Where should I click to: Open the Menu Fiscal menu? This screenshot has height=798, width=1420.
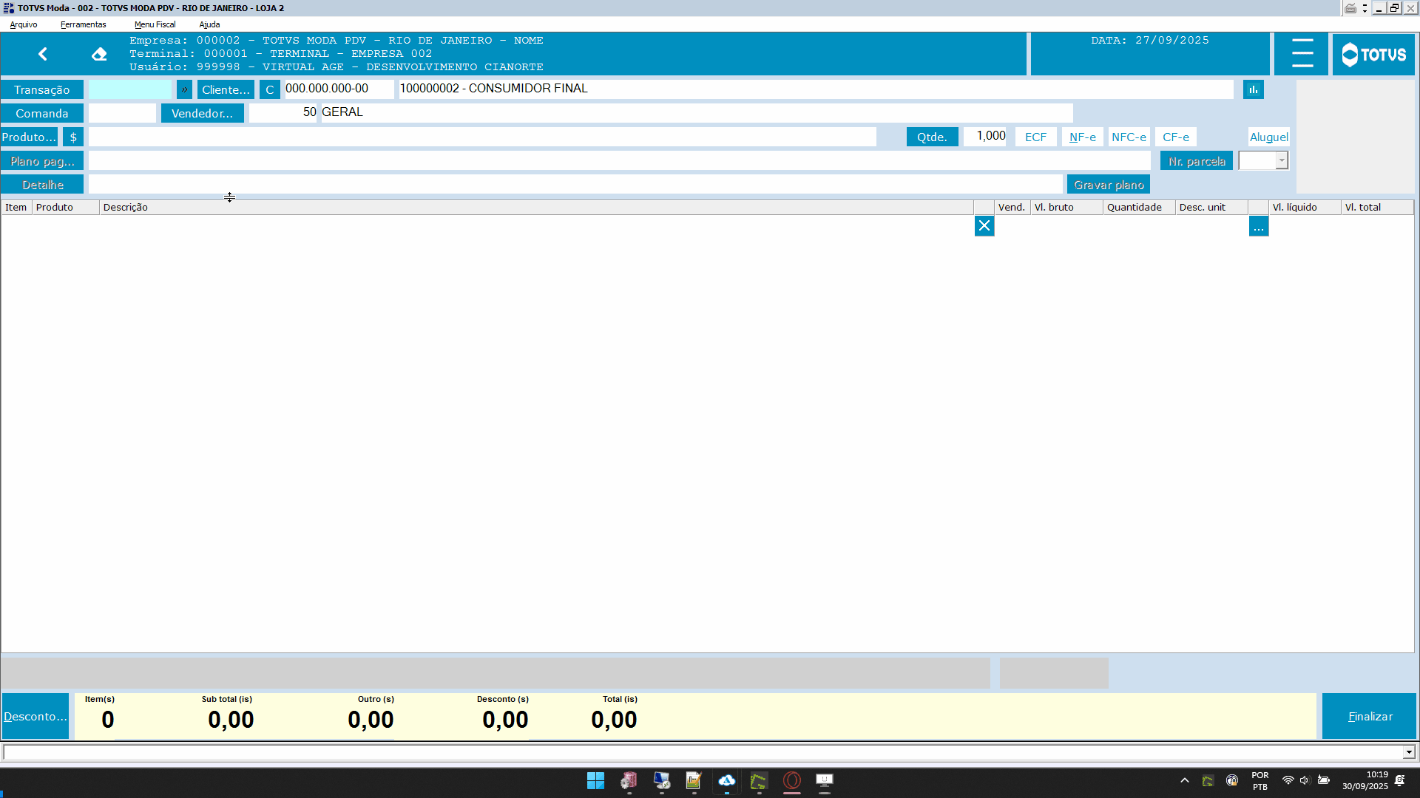pos(155,24)
